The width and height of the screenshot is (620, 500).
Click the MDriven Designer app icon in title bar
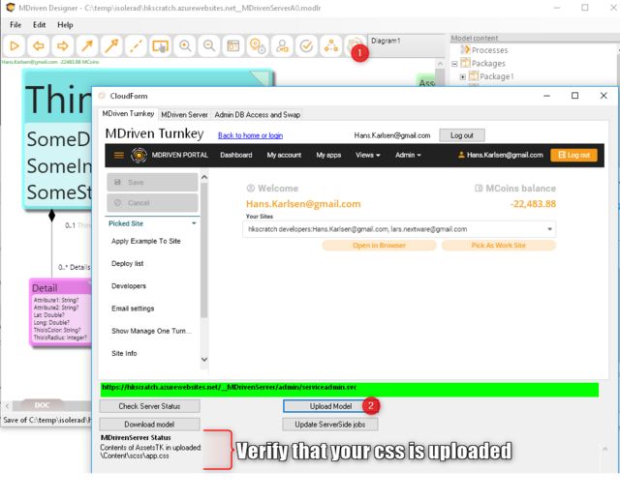11,8
